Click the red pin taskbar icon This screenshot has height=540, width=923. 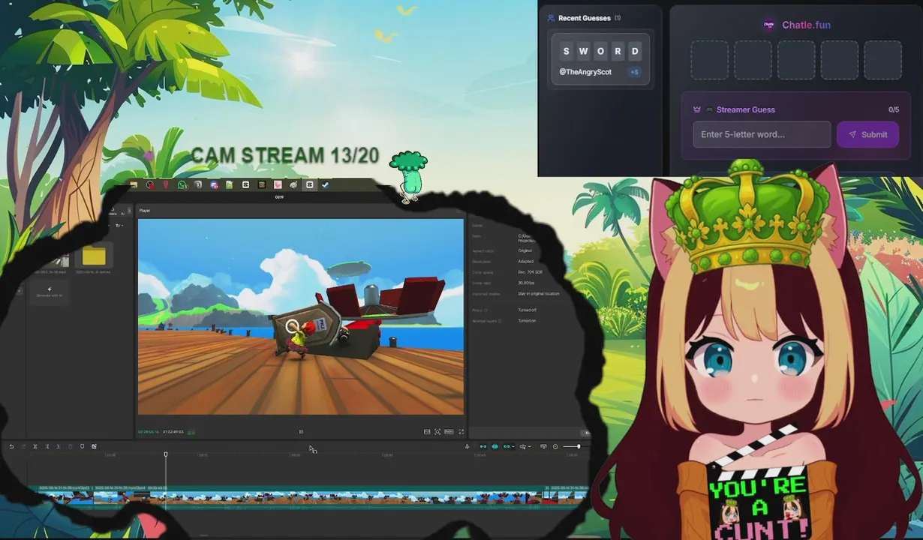click(x=166, y=184)
